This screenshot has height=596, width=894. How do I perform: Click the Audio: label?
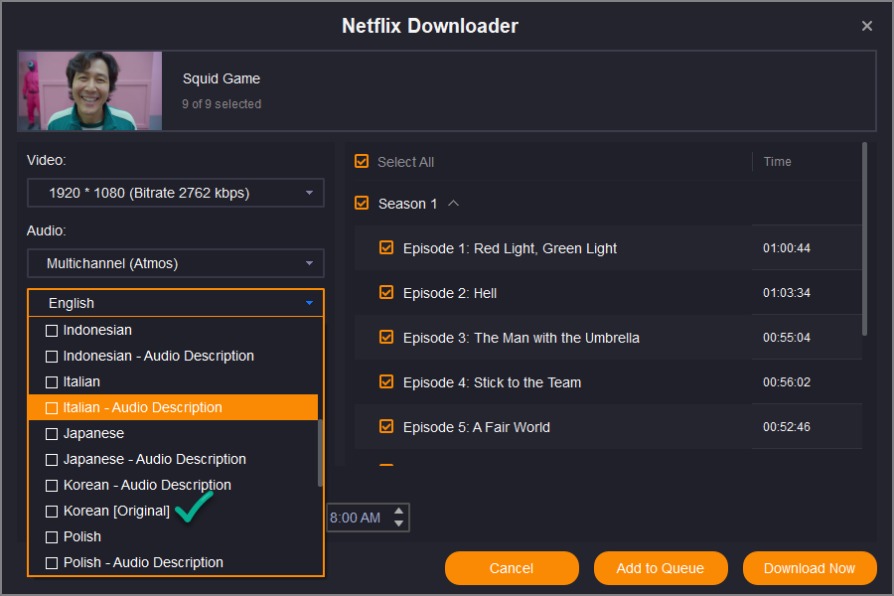click(x=46, y=231)
